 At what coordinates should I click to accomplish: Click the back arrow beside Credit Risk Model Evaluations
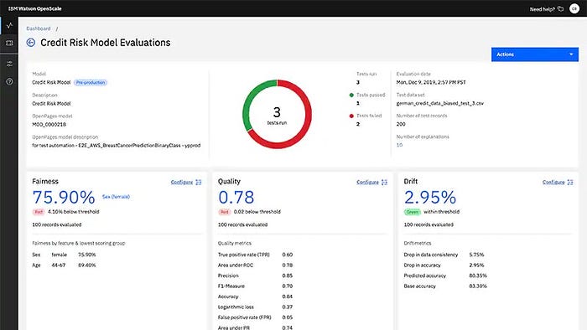pyautogui.click(x=31, y=43)
